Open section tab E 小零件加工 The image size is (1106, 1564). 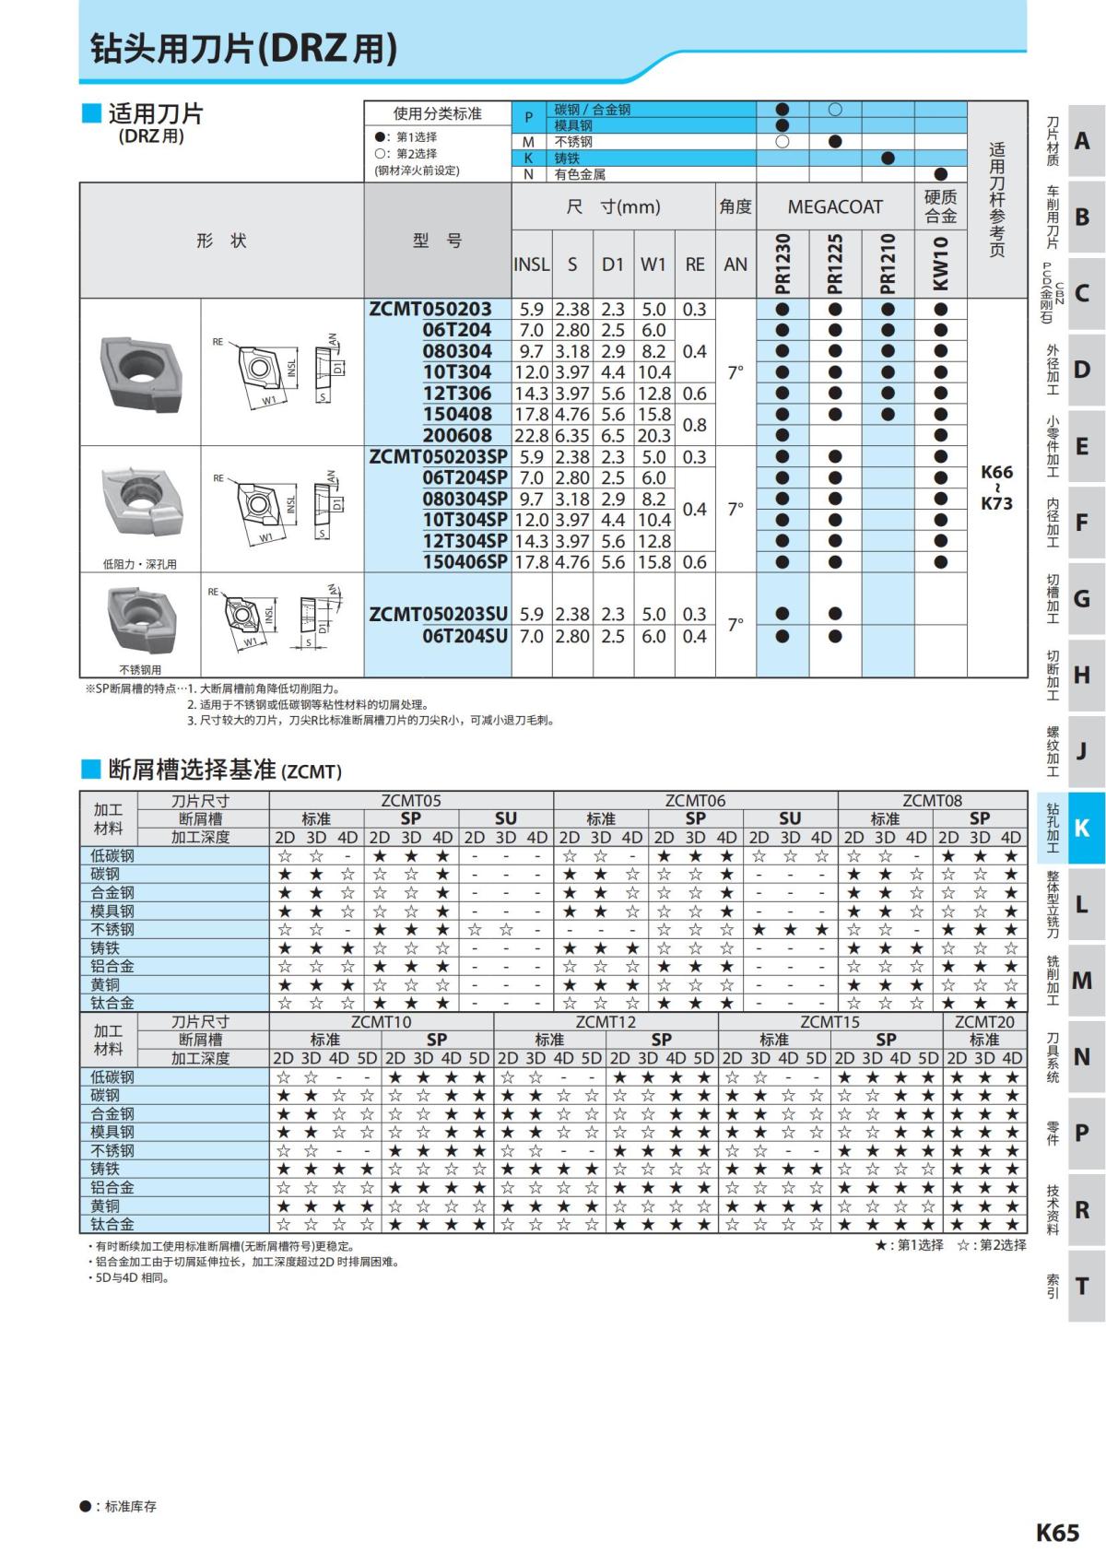1073,446
